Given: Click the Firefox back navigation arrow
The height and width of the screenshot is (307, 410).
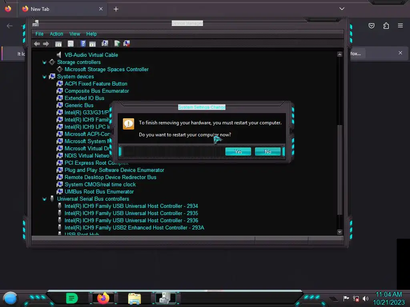Looking at the screenshot, I should point(10,26).
